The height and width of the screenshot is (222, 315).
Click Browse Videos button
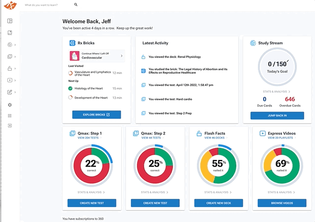coord(282,203)
